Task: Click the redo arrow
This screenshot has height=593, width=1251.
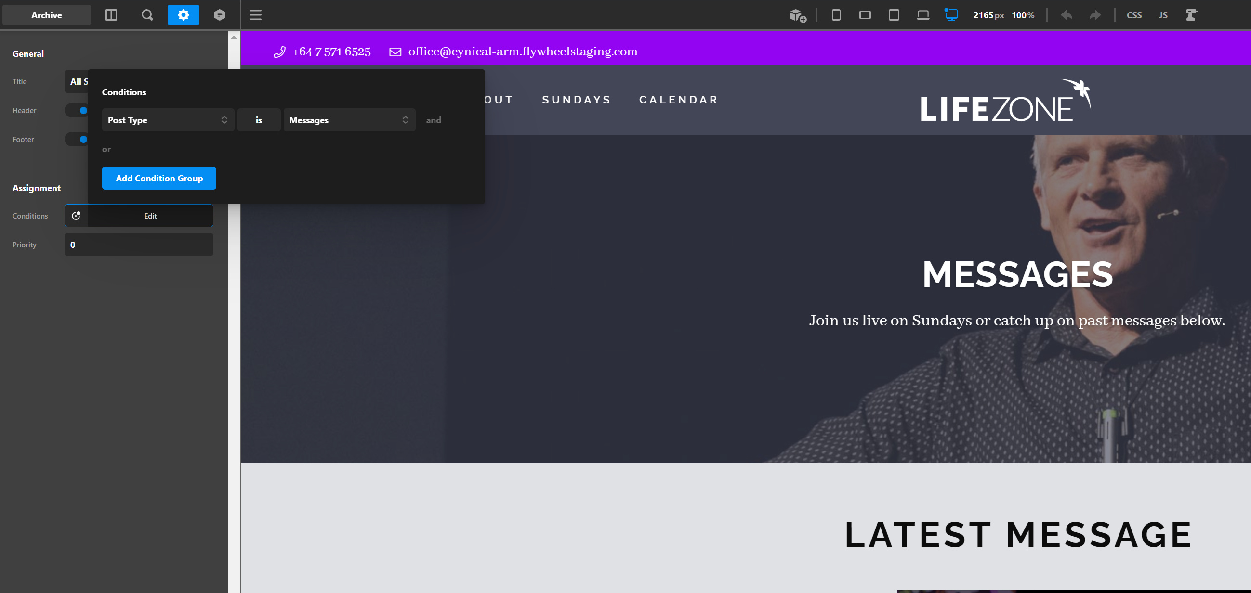Action: click(1095, 15)
